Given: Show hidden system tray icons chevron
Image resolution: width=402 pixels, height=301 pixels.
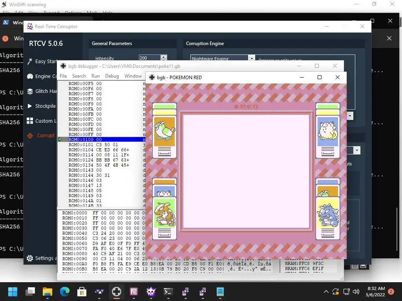Looking at the screenshot, I should pos(326,292).
